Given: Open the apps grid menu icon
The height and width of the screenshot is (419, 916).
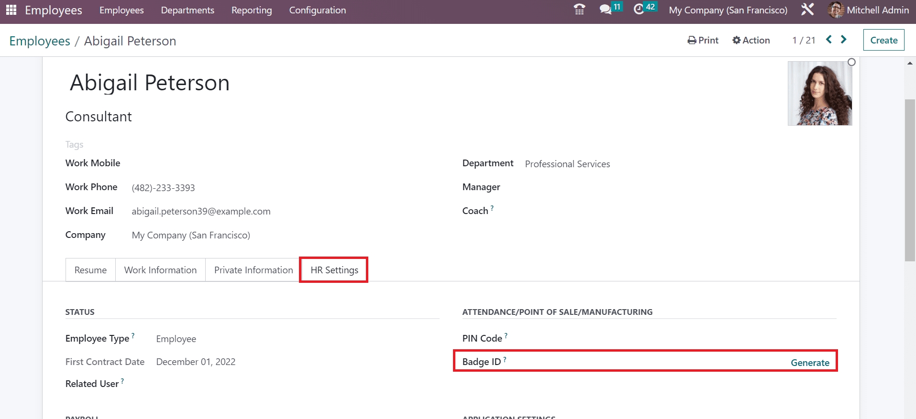Looking at the screenshot, I should (x=11, y=10).
